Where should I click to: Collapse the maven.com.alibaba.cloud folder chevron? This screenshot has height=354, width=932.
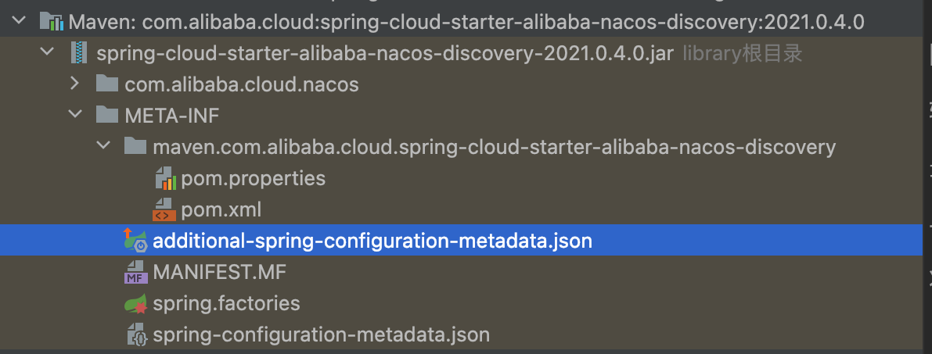tap(103, 147)
